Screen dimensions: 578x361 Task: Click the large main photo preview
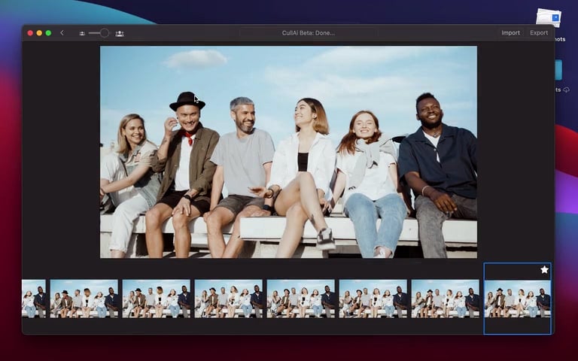pyautogui.click(x=288, y=152)
